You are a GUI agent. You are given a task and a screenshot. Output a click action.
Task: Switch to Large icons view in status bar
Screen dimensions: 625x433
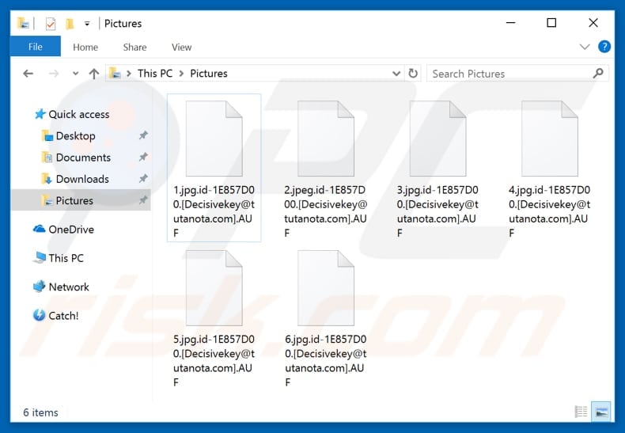coord(601,412)
